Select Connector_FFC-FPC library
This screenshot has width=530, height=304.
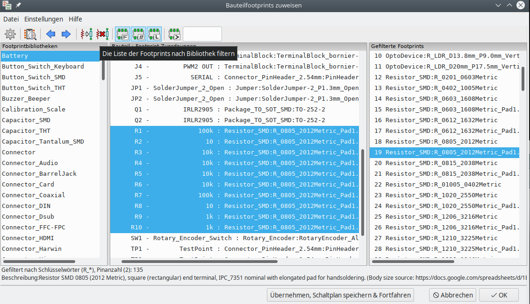[50, 228]
